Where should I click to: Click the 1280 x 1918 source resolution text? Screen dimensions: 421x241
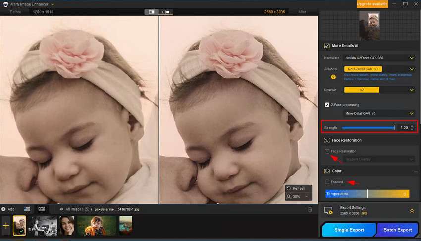[x=43, y=12]
